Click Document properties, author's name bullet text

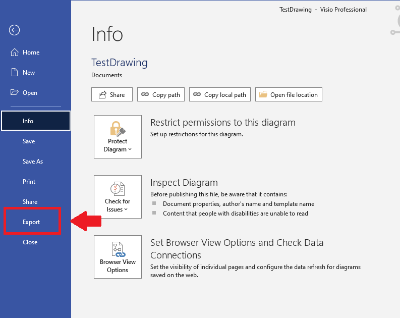pos(239,204)
